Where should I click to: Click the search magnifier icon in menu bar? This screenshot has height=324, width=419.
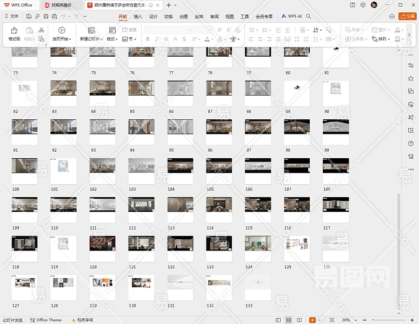point(309,17)
